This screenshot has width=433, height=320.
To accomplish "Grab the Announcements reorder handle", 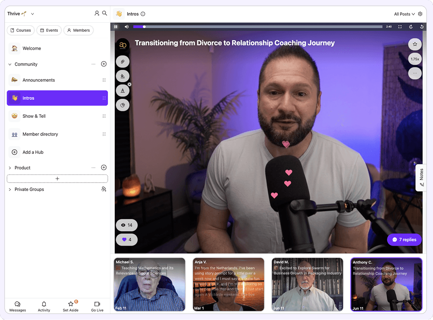I will 104,80.
